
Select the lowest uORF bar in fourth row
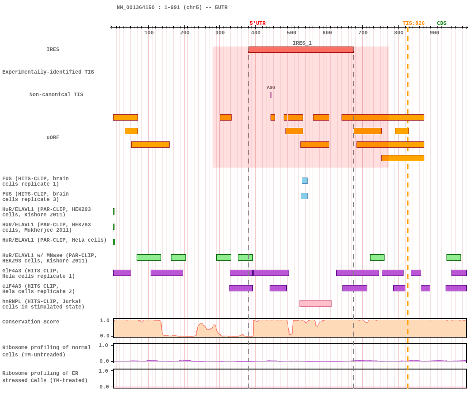tap(403, 158)
